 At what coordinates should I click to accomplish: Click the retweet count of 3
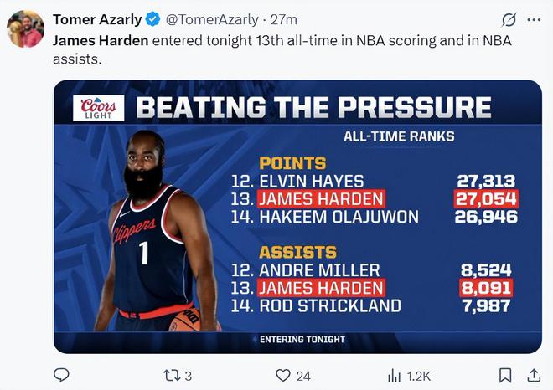[189, 376]
